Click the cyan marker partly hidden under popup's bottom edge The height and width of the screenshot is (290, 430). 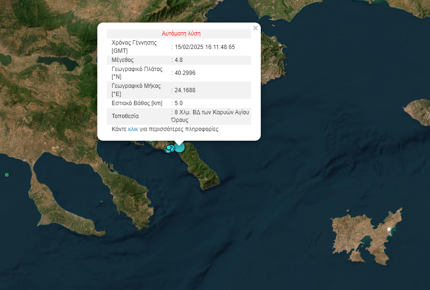(151, 140)
